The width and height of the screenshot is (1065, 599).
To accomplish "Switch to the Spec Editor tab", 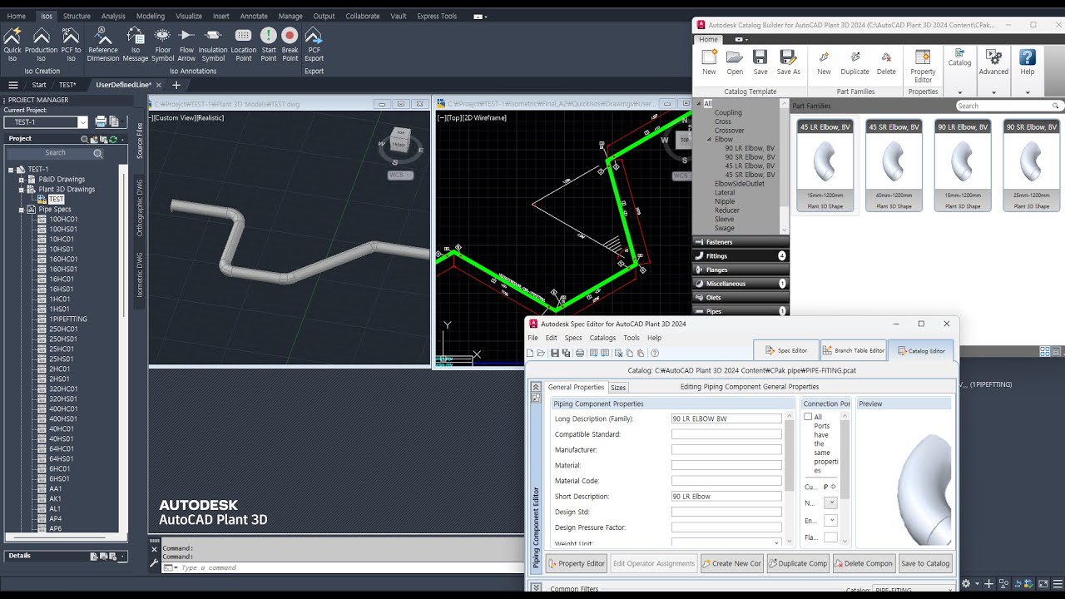I will tap(786, 350).
